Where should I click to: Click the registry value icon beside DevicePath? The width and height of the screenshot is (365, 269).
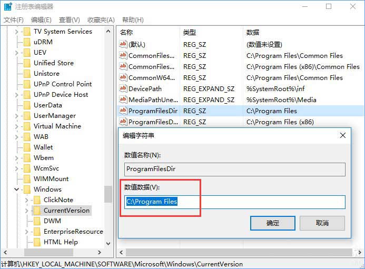pos(123,89)
